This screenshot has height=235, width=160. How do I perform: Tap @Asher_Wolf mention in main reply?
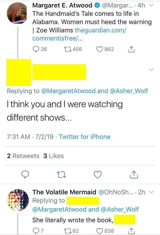(x=129, y=91)
